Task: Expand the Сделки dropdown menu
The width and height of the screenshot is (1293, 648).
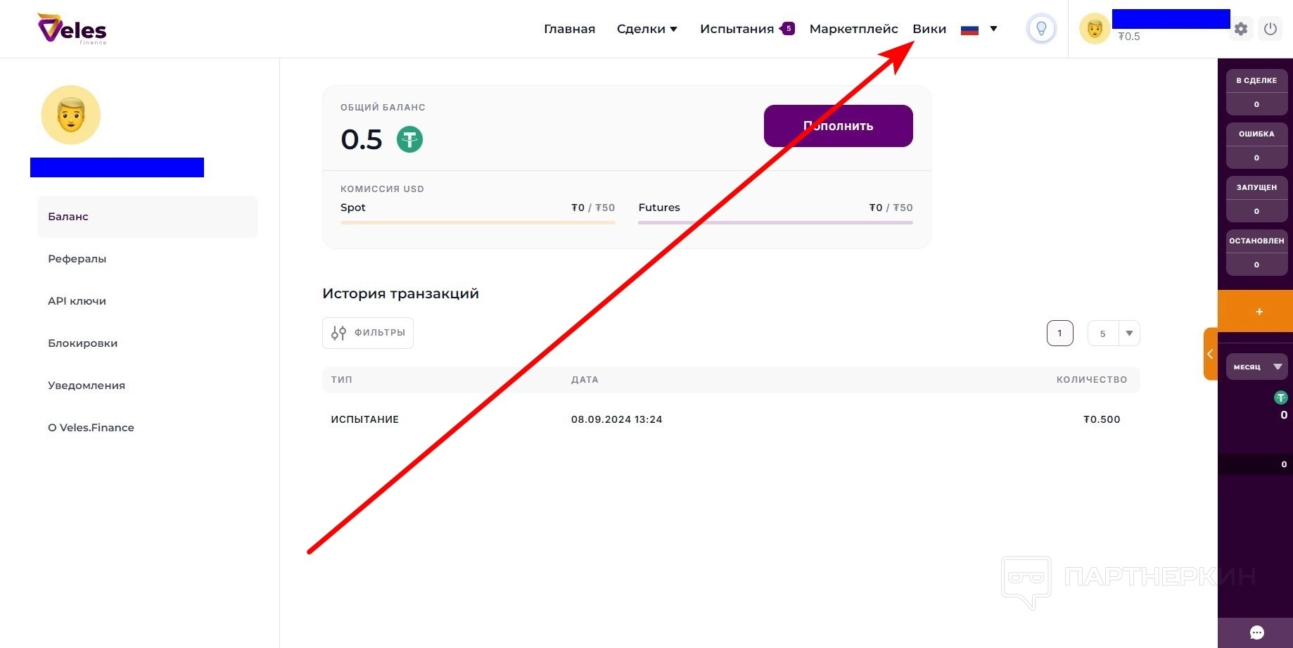Action: (646, 29)
